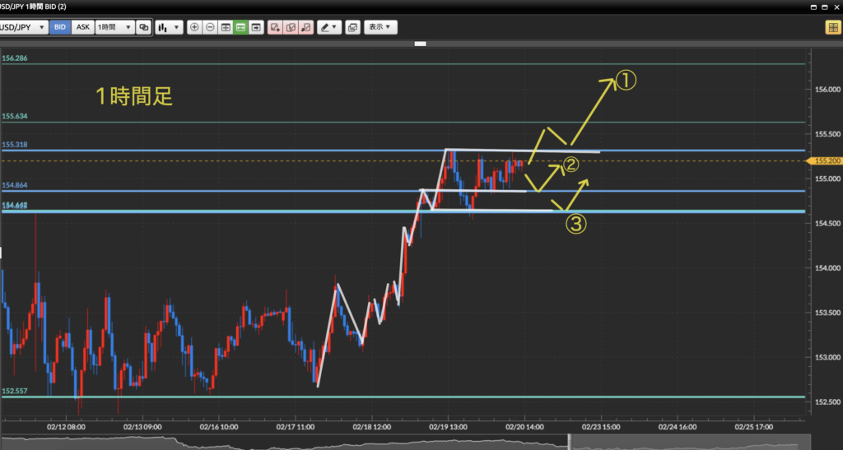Click the 155.200 current price label
The width and height of the screenshot is (843, 450).
pyautogui.click(x=826, y=161)
